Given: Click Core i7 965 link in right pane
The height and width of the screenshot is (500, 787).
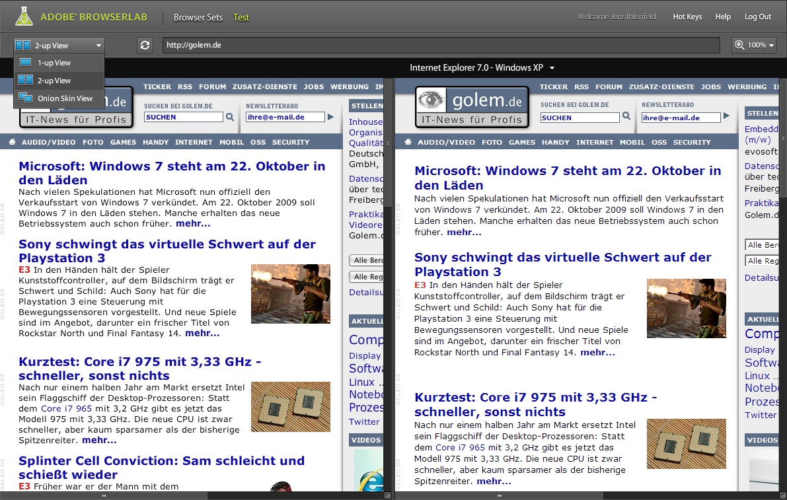Looking at the screenshot, I should click(460, 447).
